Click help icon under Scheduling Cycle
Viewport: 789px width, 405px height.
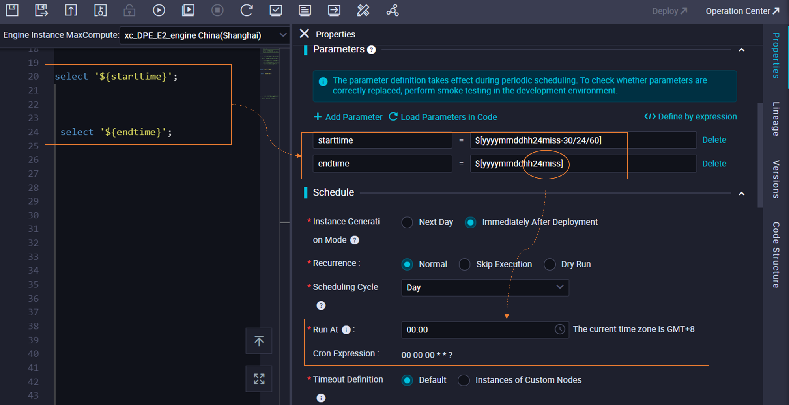[x=321, y=306]
